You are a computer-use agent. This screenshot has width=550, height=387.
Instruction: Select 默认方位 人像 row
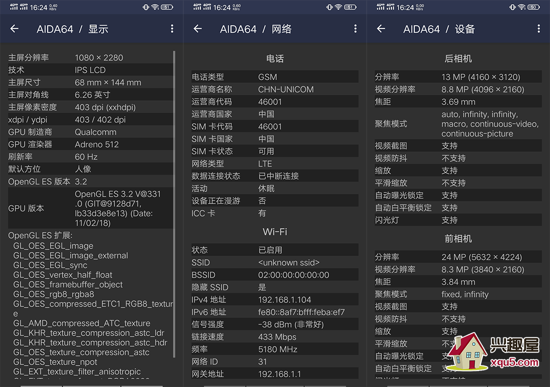coord(90,169)
